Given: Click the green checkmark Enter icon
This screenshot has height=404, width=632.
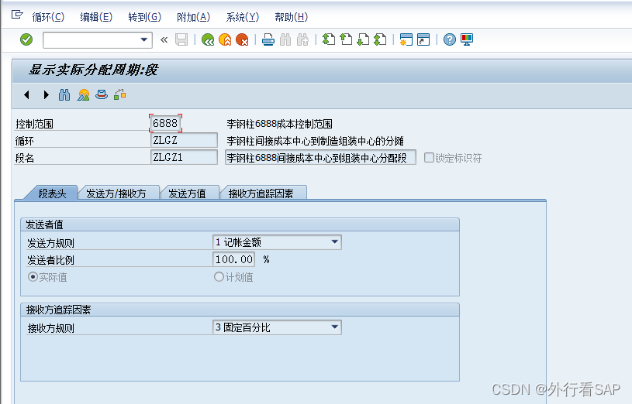Looking at the screenshot, I should coord(26,39).
